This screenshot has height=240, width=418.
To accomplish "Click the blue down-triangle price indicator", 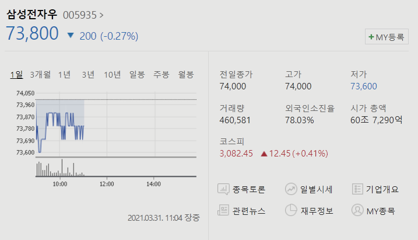I will [71, 35].
